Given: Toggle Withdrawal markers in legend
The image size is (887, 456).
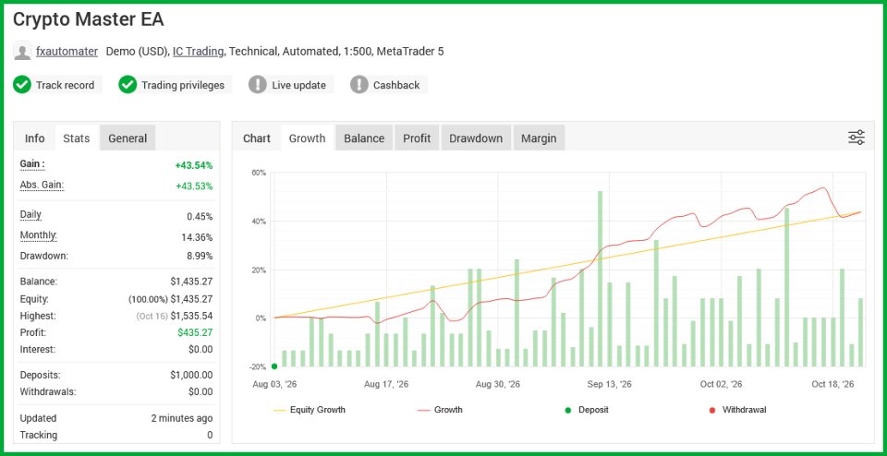Looking at the screenshot, I should [x=737, y=410].
